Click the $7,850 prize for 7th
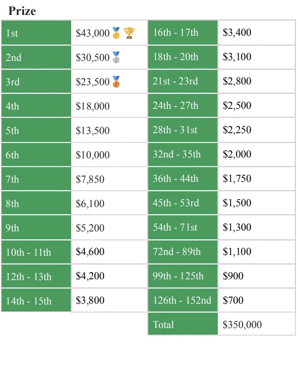 (90, 180)
